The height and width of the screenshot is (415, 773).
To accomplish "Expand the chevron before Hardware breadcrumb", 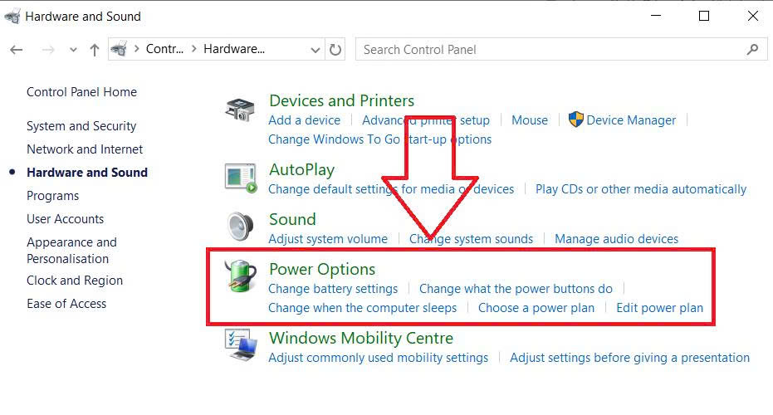I will 193,49.
